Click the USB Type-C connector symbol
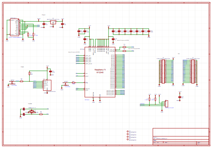Viewport: 211px width, 147px height. click(x=15, y=27)
